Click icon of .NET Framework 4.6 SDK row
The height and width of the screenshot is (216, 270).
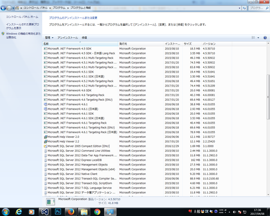click(46, 91)
